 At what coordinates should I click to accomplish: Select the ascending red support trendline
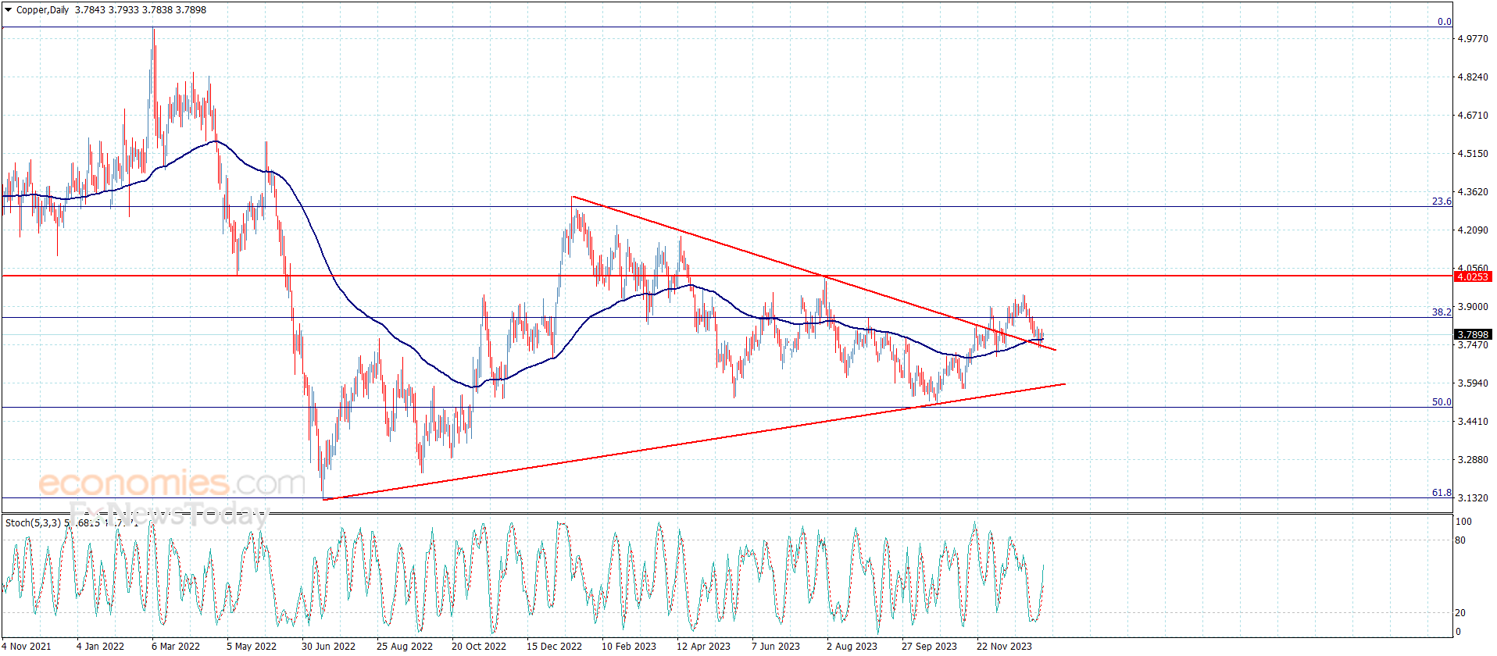(694, 441)
